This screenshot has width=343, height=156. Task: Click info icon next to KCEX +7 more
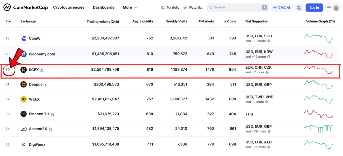[x=267, y=72]
